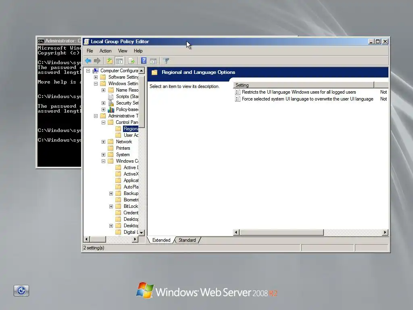The height and width of the screenshot is (310, 413).
Task: Click policy icon for Force selected system UI language
Action: click(x=238, y=99)
